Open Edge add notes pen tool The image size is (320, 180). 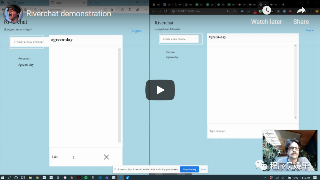click(x=130, y=10)
